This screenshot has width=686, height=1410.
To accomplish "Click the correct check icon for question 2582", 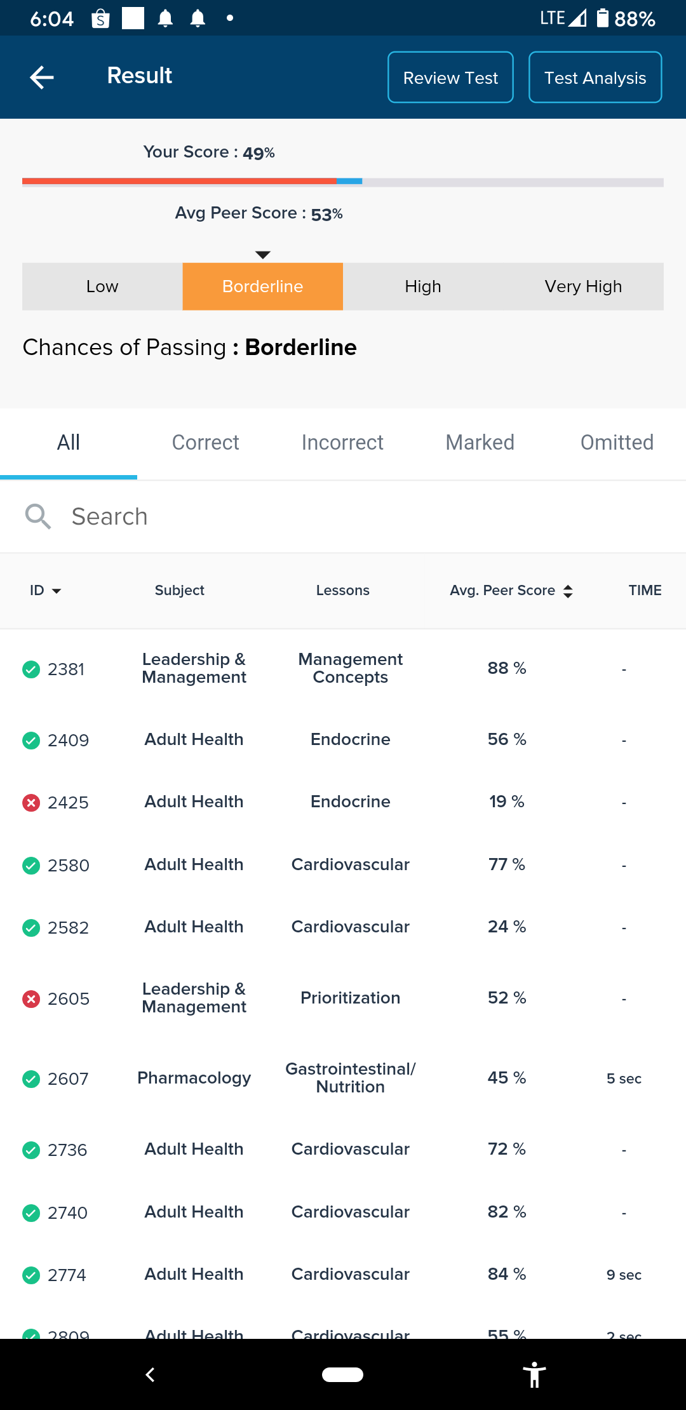I will click(31, 928).
